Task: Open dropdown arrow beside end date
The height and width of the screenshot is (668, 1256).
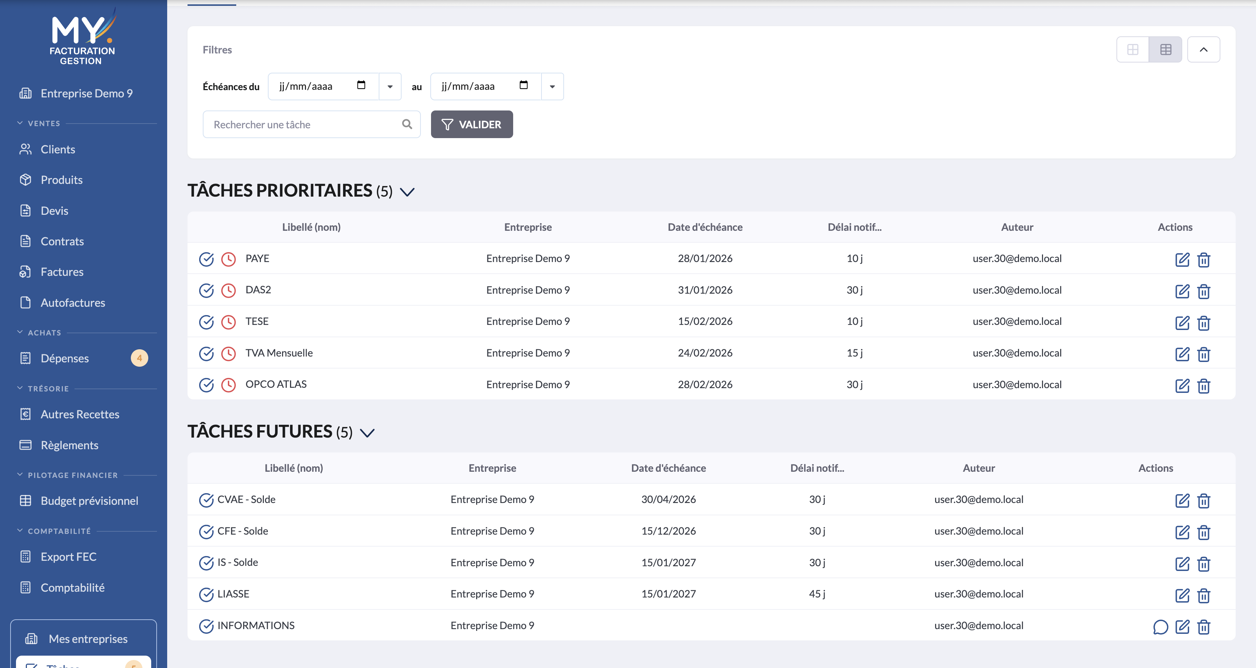Action: [552, 86]
